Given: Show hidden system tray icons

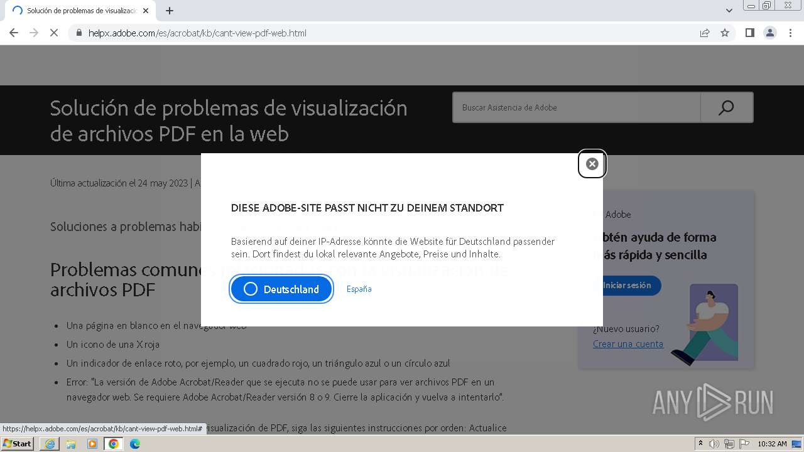Looking at the screenshot, I should 701,444.
